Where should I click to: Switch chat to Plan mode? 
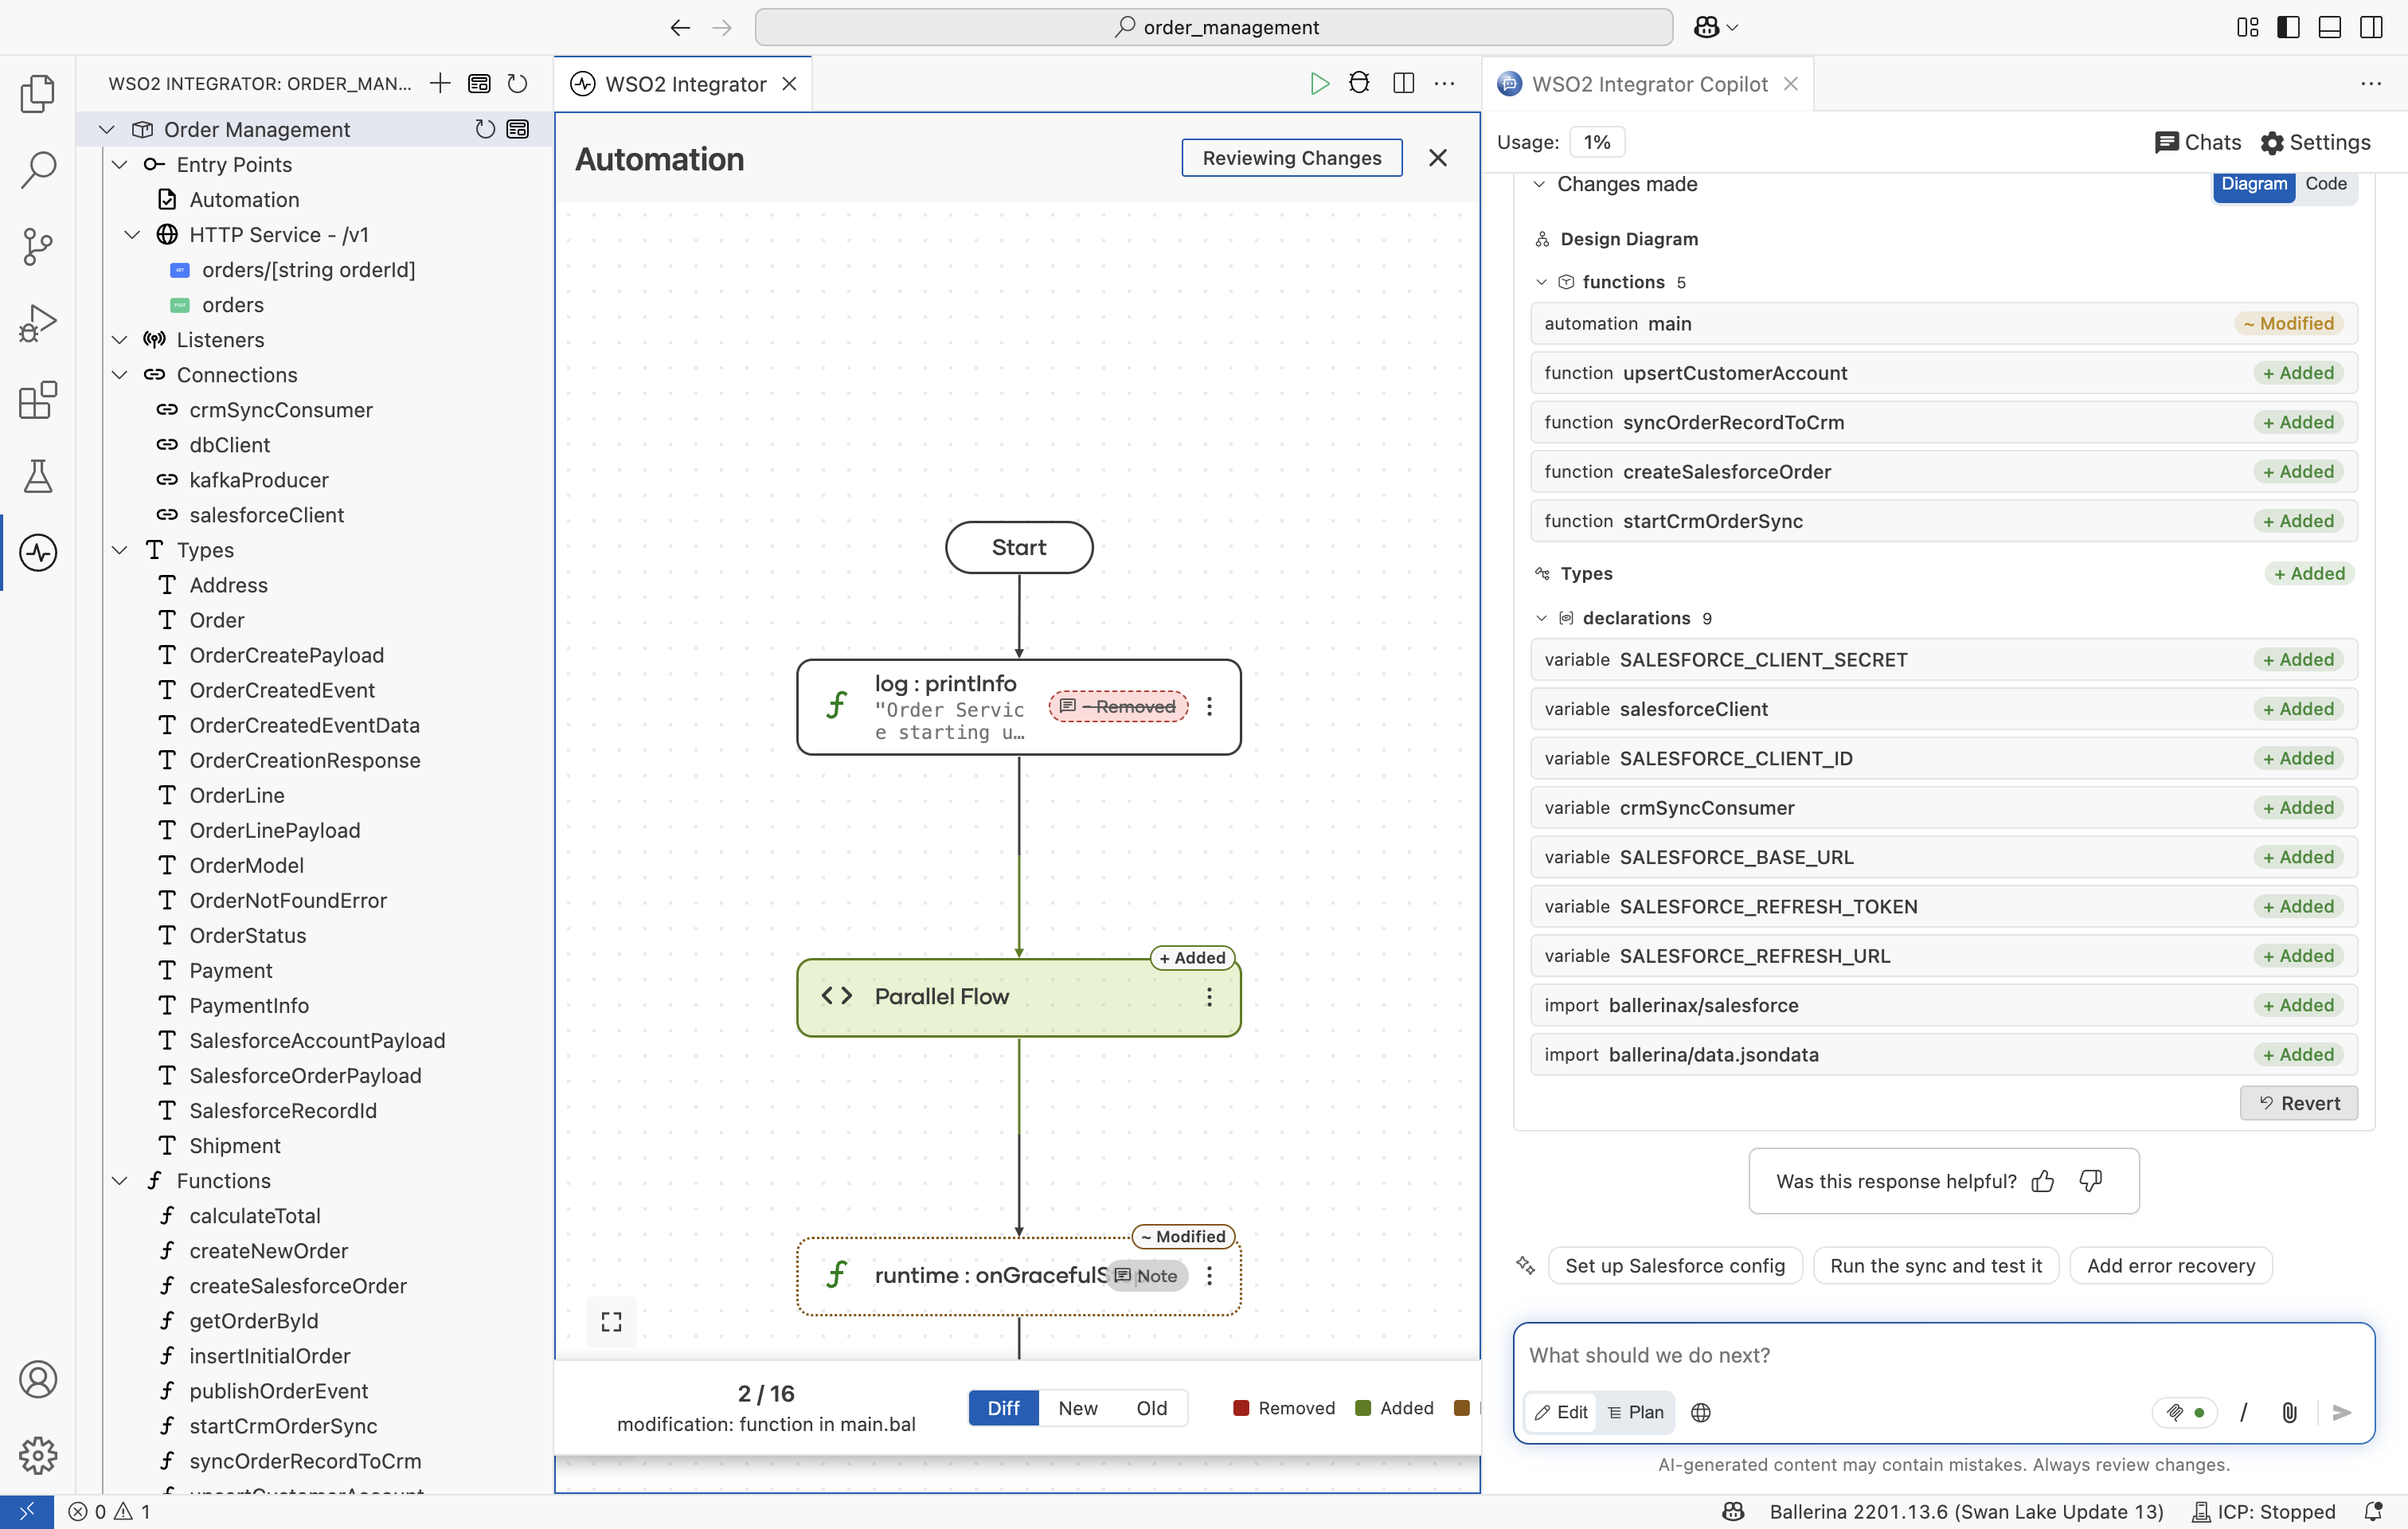pyautogui.click(x=1635, y=1412)
